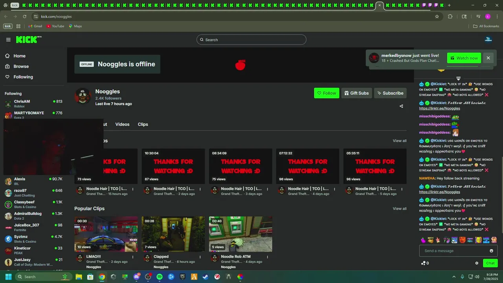Click View all for Popular Clips
The height and width of the screenshot is (283, 503).
[400, 209]
